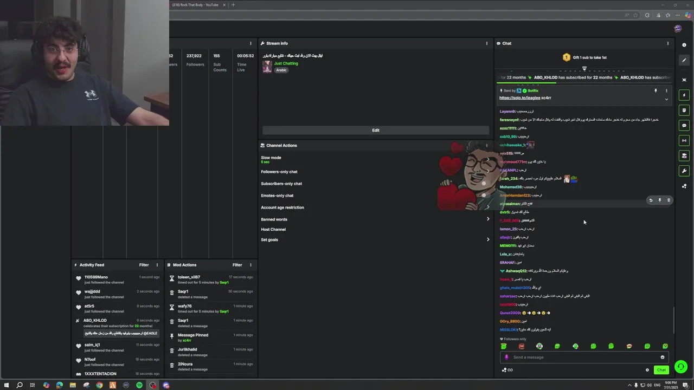Image resolution: width=694 pixels, height=390 pixels.
Task: Toggle the wrench Channel Actions sidebar widget
Action: 684,171
